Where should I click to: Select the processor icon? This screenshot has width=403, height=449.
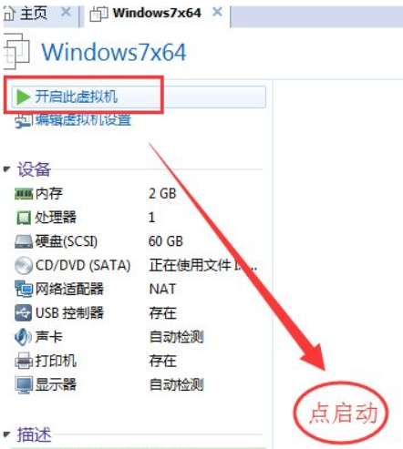tap(24, 218)
